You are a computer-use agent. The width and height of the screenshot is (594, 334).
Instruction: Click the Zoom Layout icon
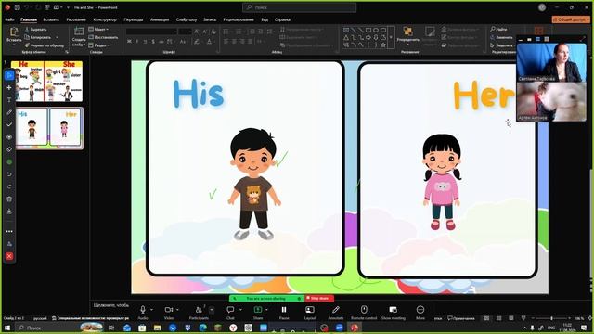tap(309, 310)
